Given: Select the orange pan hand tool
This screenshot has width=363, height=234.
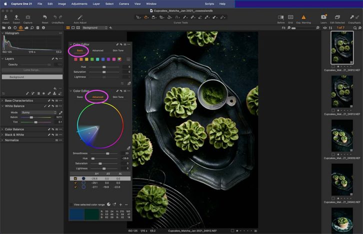Looking at the screenshot, I should pos(146,17).
